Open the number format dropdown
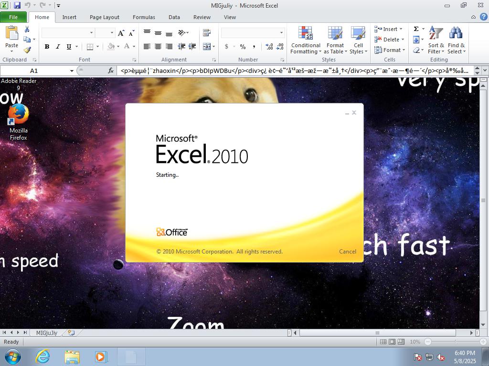Image resolution: width=489 pixels, height=366 pixels. pyautogui.click(x=281, y=33)
